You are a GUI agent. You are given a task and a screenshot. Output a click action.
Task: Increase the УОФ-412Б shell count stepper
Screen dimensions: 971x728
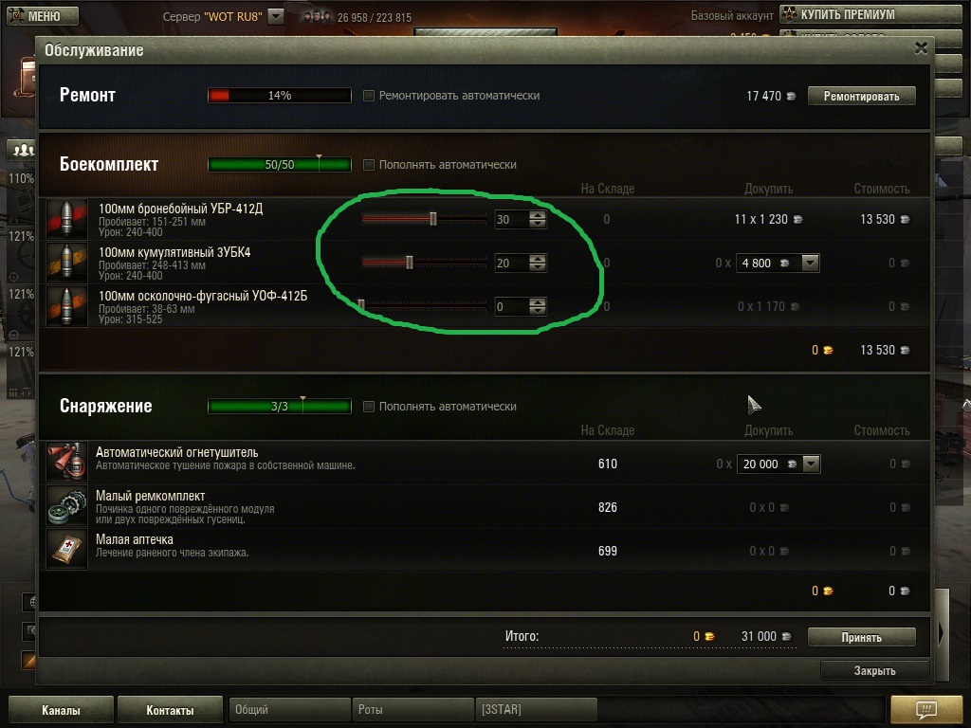(x=538, y=302)
